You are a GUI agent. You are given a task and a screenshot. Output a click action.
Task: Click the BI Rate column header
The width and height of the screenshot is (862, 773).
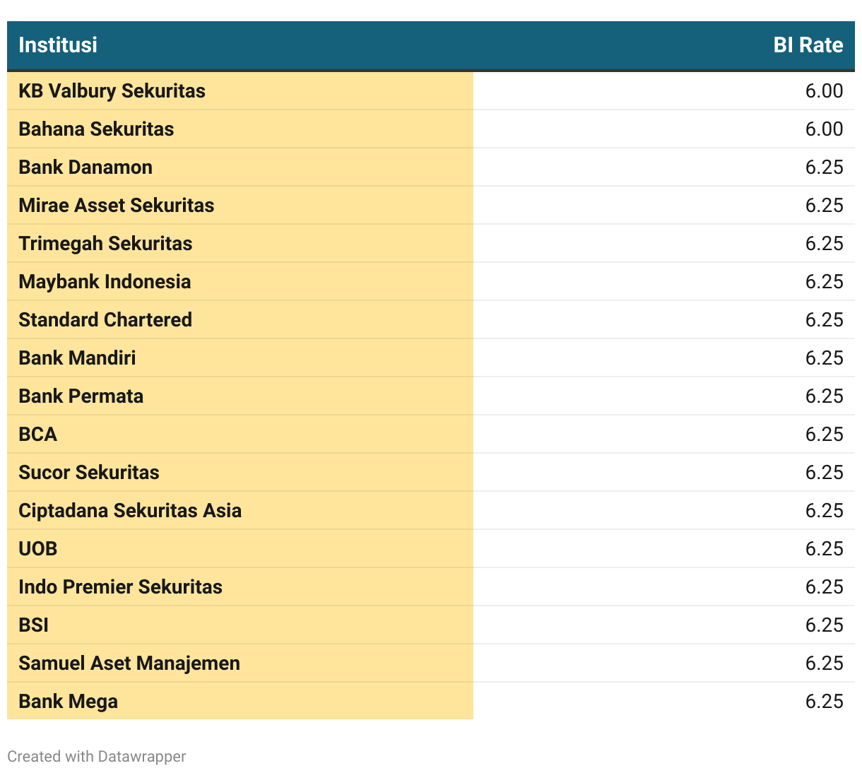808,45
